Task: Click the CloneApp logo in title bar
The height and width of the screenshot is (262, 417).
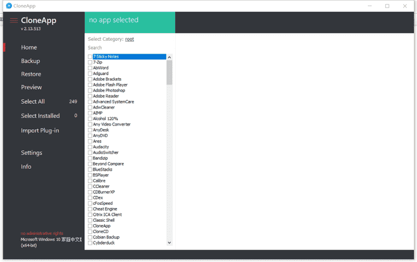Action: 9,6
